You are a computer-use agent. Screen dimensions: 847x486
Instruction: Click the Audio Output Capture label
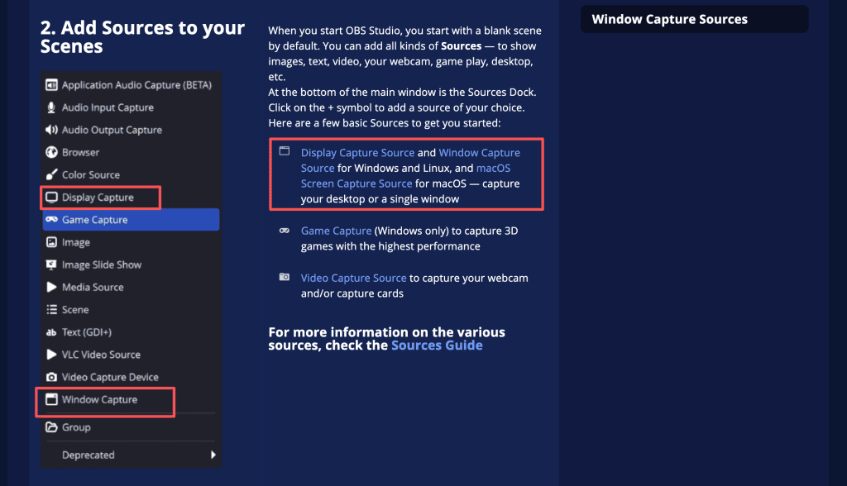112,130
